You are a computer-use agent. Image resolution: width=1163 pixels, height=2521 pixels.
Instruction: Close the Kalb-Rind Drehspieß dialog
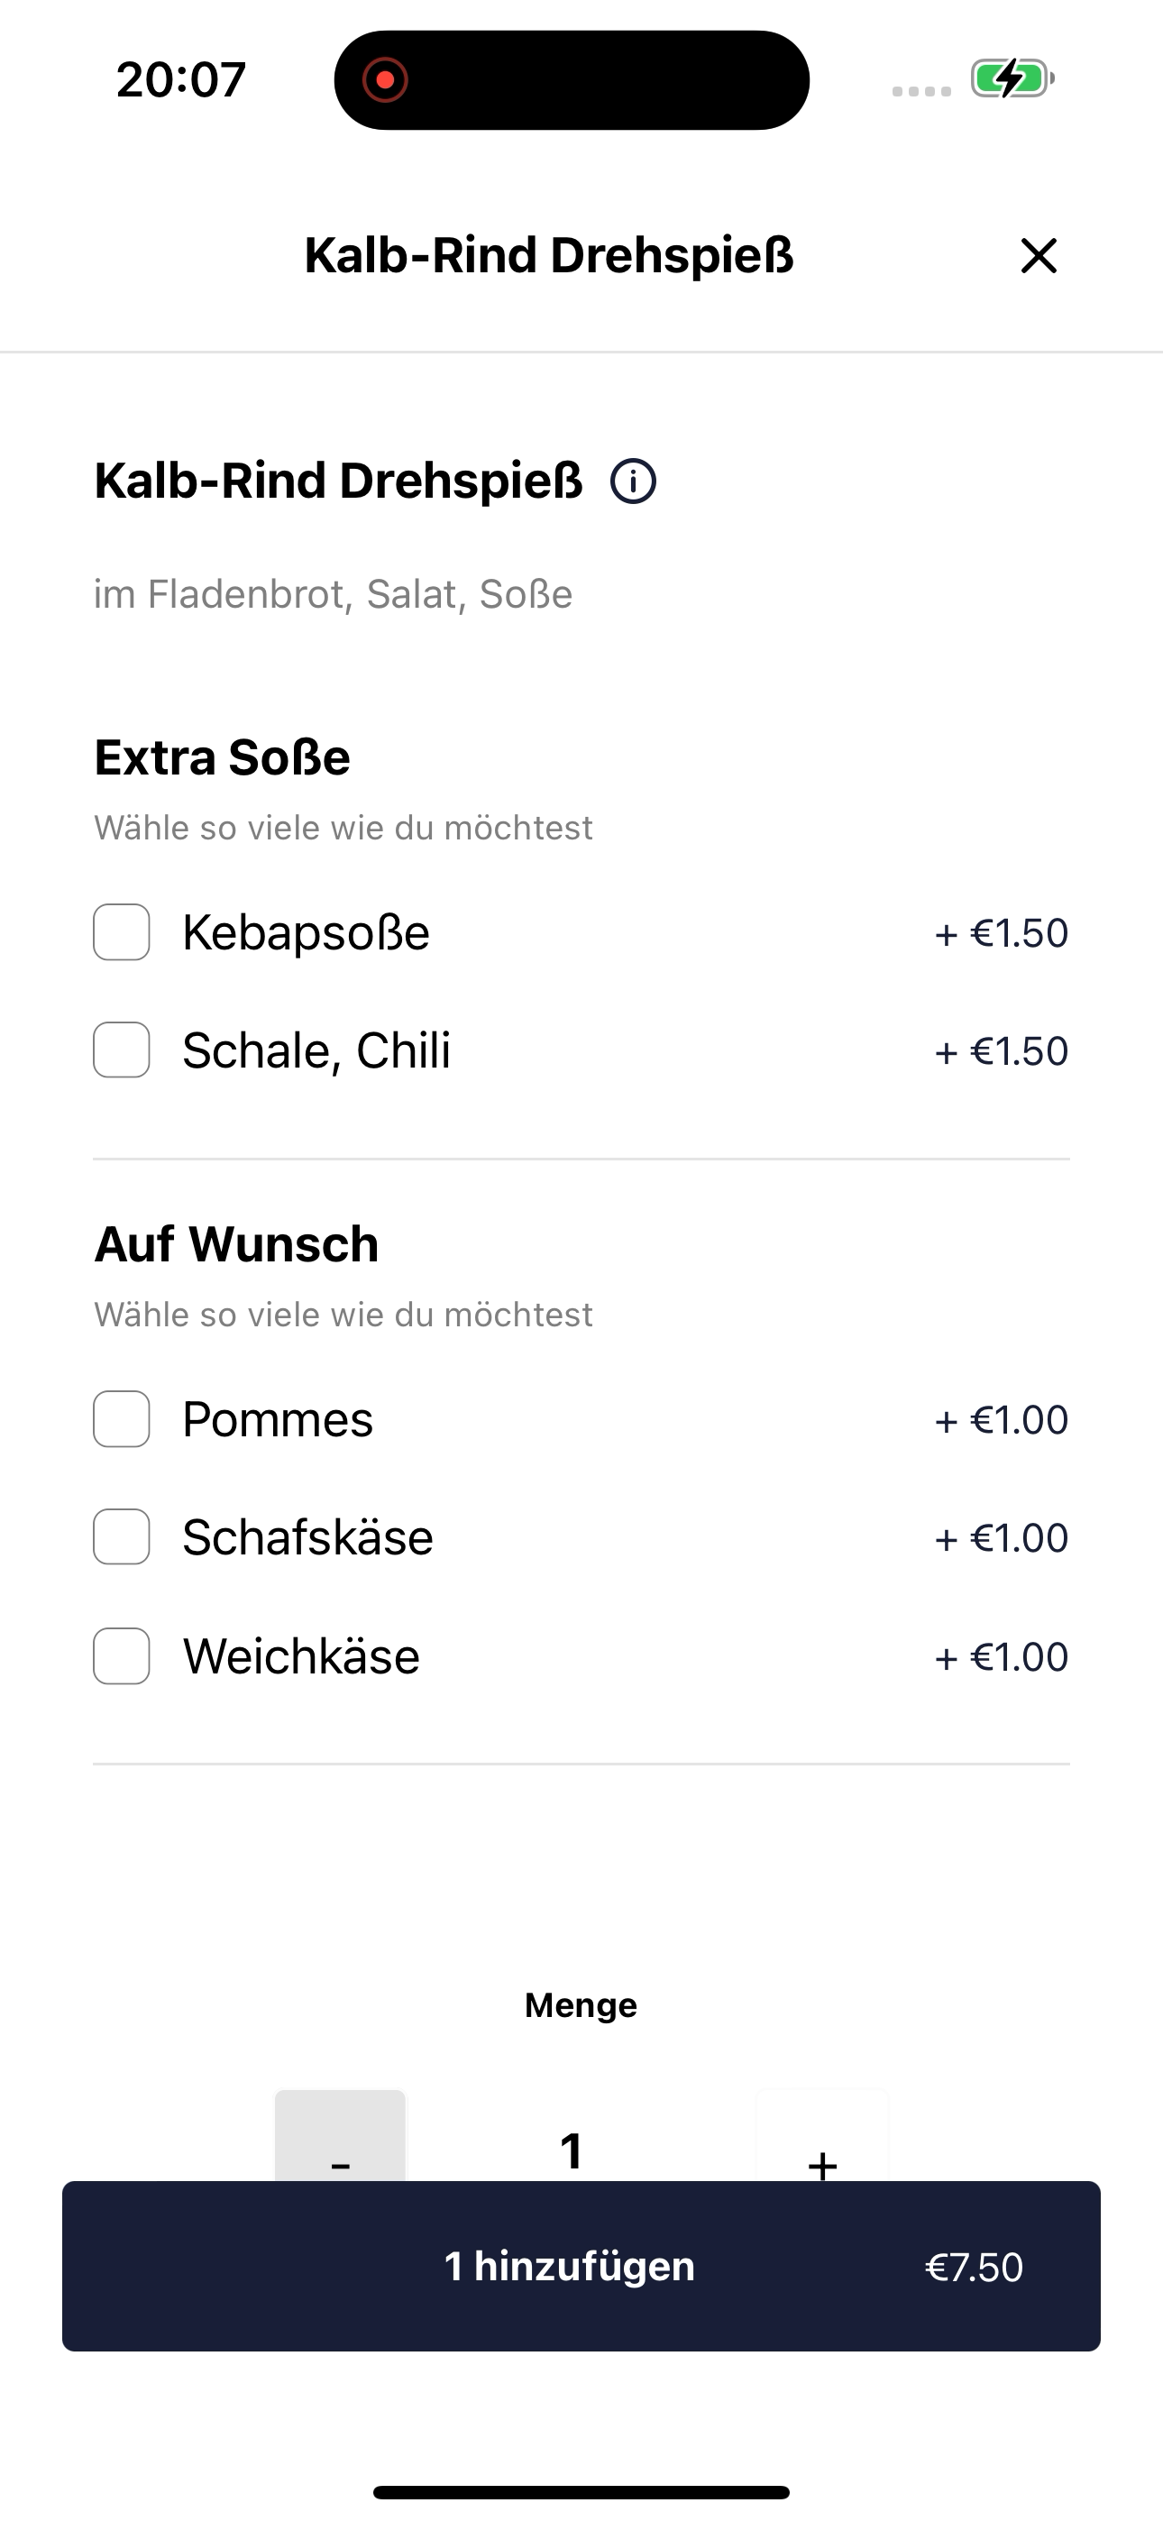point(1039,255)
